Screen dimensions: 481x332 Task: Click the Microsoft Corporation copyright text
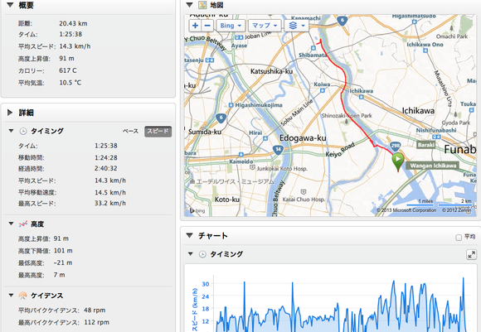406,210
